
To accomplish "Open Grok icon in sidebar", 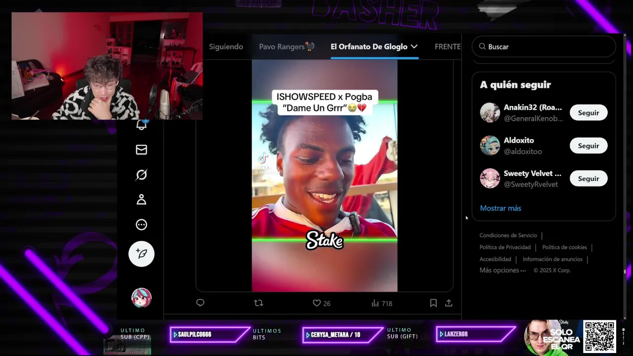I will pyautogui.click(x=141, y=175).
